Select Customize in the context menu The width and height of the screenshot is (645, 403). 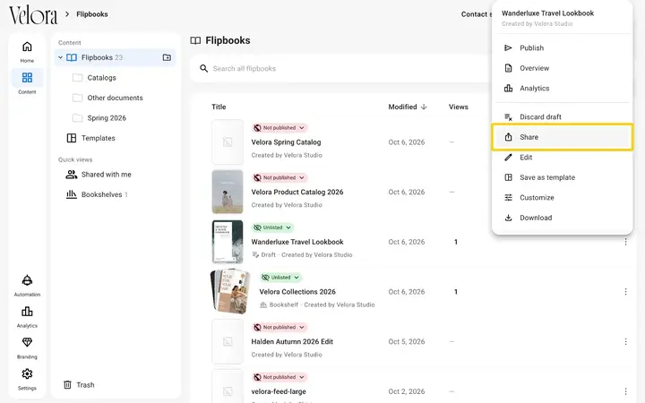[562, 198]
